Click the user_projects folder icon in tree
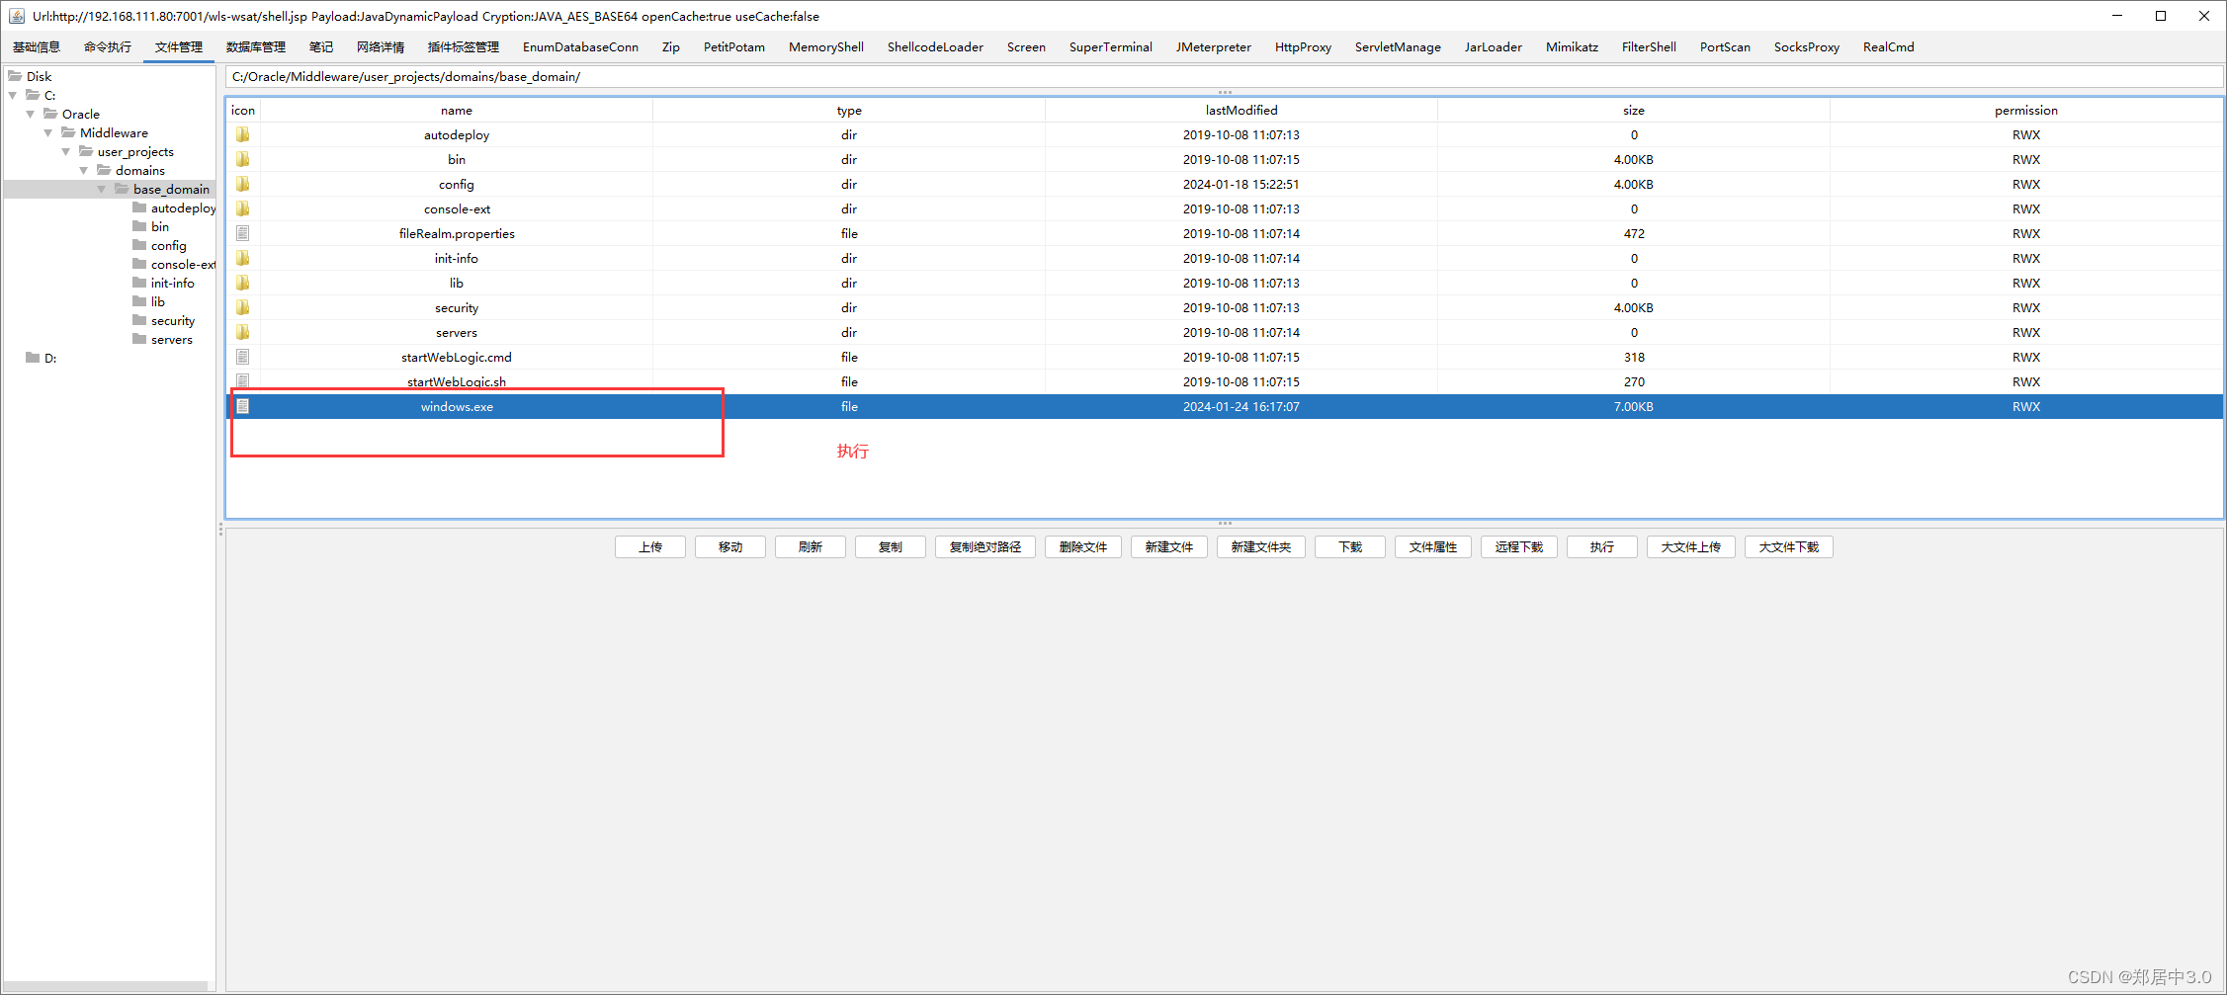 coord(86,151)
